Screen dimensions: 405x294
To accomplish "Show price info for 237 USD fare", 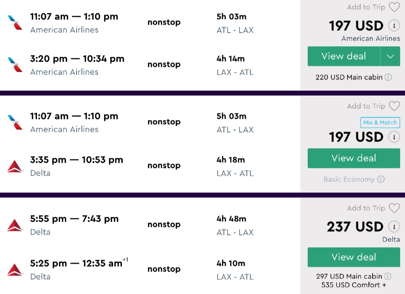I will tap(393, 227).
